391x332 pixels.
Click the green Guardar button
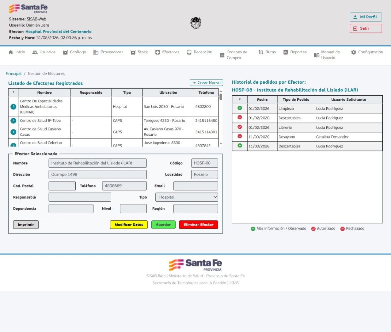pyautogui.click(x=163, y=225)
